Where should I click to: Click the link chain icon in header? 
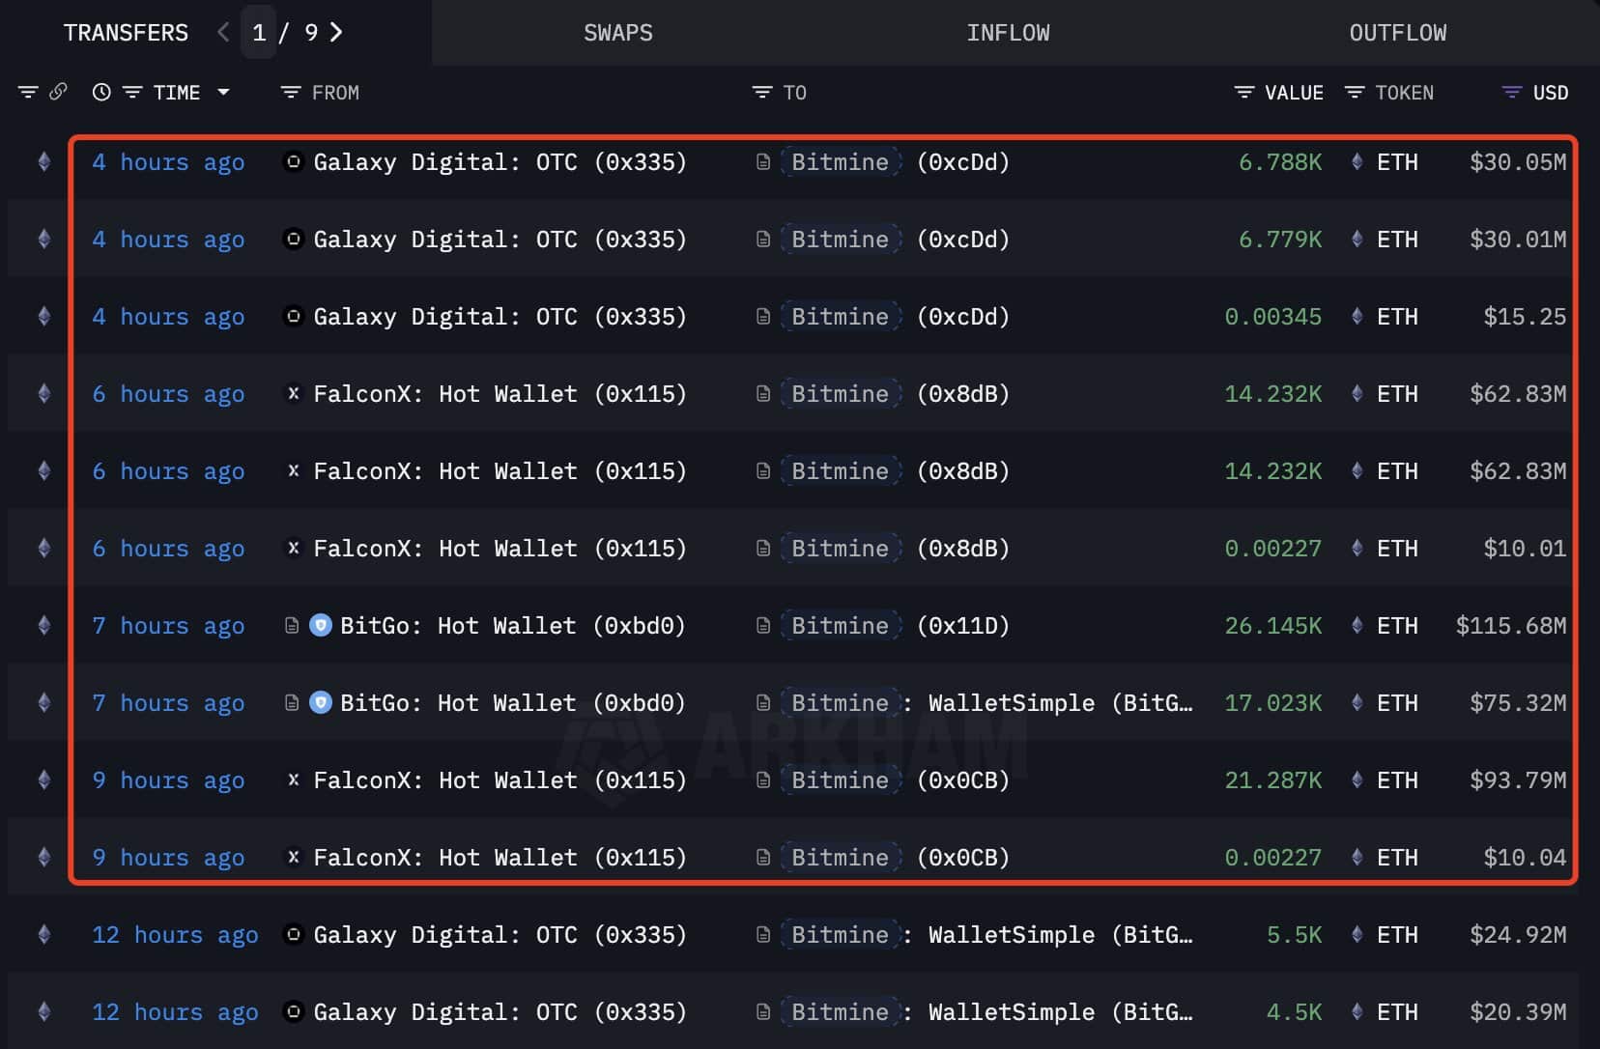pos(58,92)
